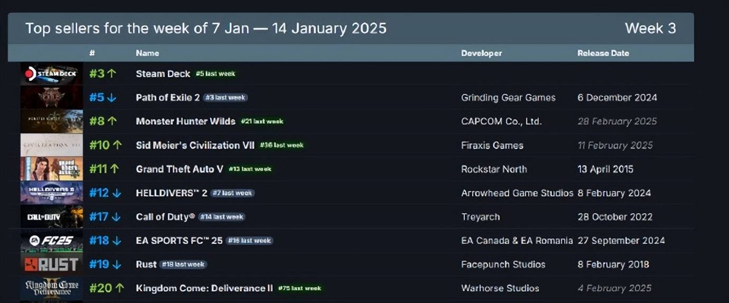Click the '#36 last week' badge
Image resolution: width=729 pixels, height=303 pixels.
[x=282, y=145]
